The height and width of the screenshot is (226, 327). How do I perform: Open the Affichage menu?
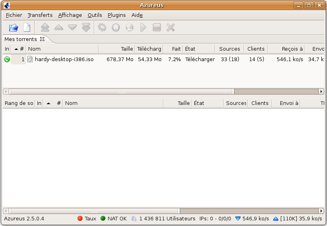pyautogui.click(x=70, y=15)
